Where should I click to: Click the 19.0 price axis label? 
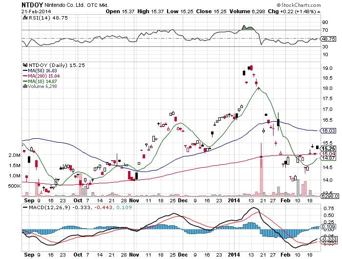[x=327, y=68]
